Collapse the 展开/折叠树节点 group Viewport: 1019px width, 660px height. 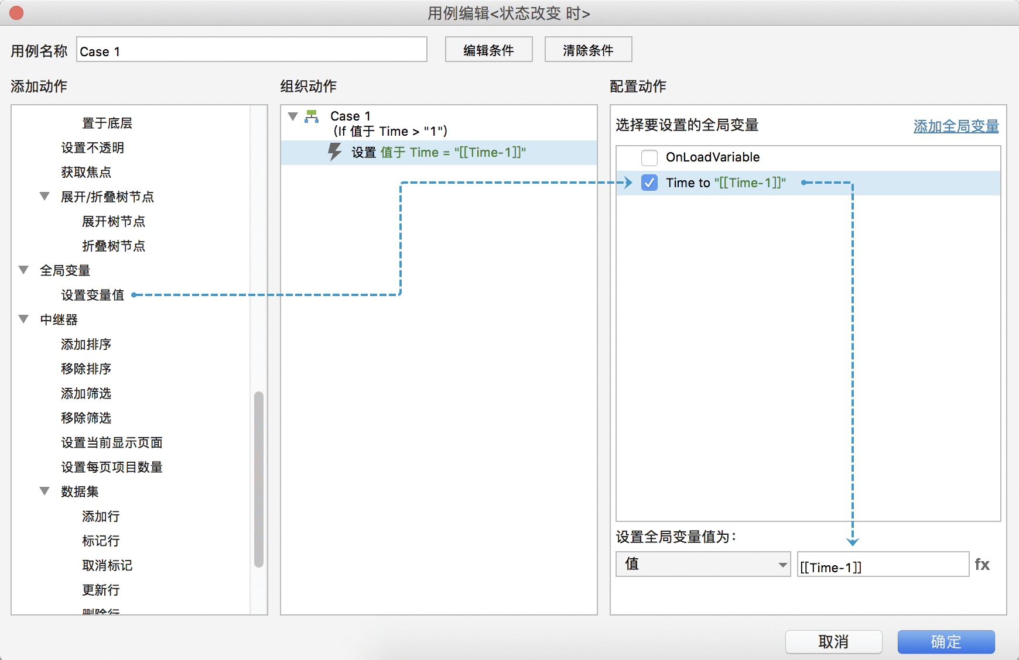[45, 197]
